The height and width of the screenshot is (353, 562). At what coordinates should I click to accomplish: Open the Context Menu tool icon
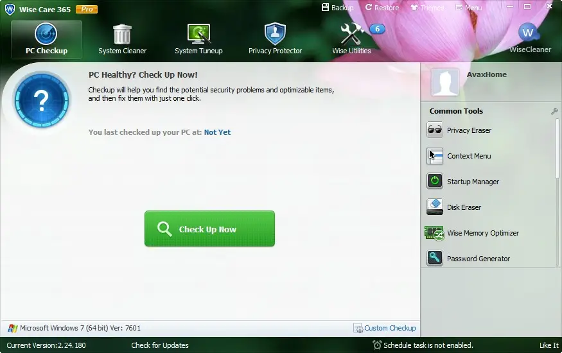(435, 156)
